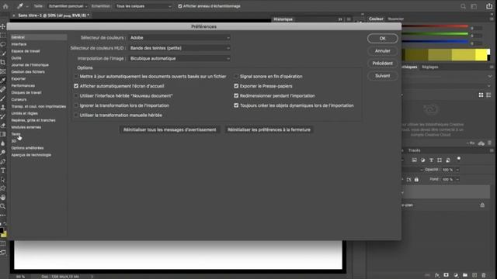Open layer Fond value dropdown arrow

(457, 179)
